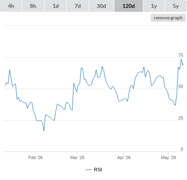Click the Mar '26 axis label
Viewport: 187px width, 180px height.
pos(77,157)
